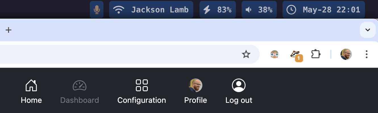
Task: Open the three-dot Chrome menu
Action: click(367, 54)
